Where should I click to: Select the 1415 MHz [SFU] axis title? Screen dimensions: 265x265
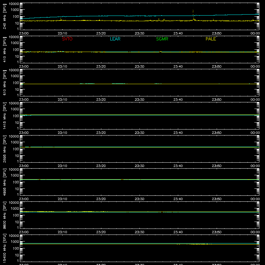pyautogui.click(x=4, y=116)
